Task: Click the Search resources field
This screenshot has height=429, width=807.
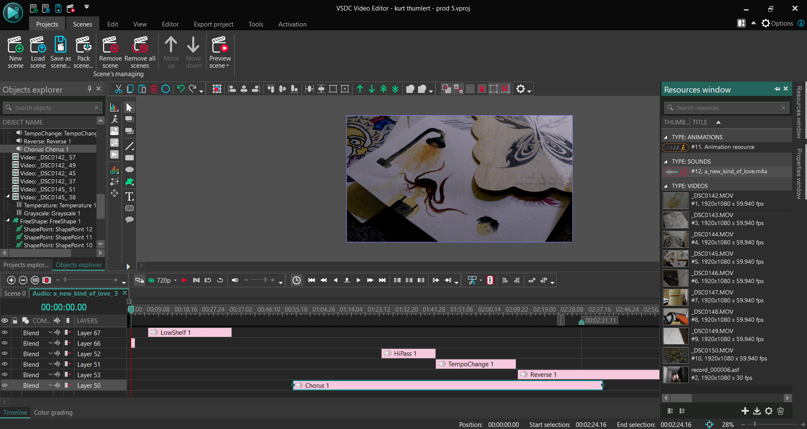Action: tap(726, 108)
